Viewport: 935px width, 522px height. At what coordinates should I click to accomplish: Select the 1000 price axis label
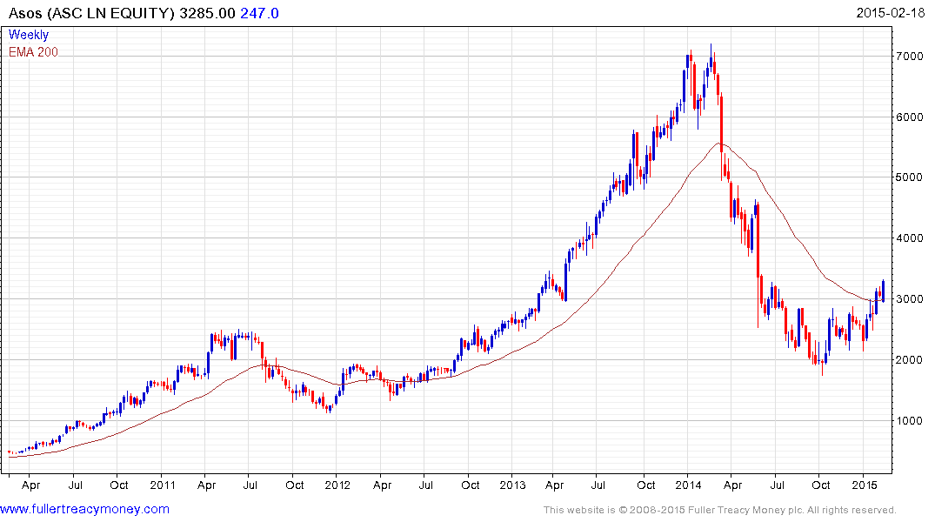910,420
